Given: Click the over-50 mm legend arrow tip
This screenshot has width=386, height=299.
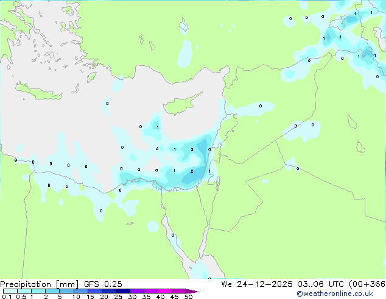Looking at the screenshot, I should coord(193,291).
